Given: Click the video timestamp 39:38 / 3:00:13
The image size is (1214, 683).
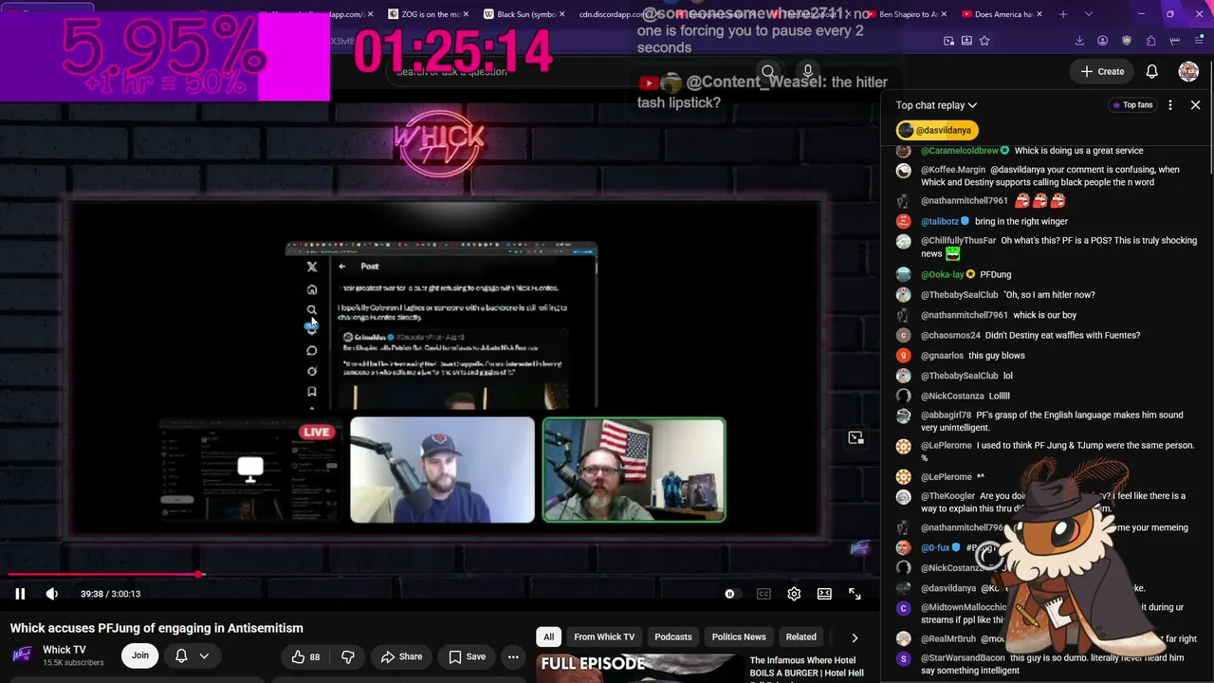Looking at the screenshot, I should (110, 594).
